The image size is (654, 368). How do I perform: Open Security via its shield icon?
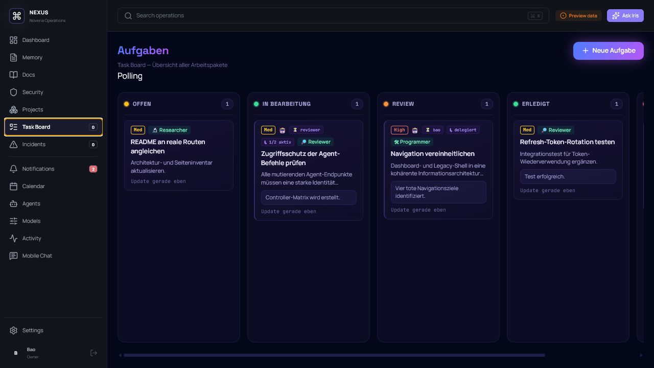coord(13,92)
